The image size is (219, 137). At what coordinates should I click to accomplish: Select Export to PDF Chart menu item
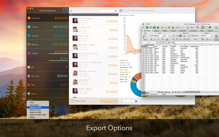[x=38, y=115]
